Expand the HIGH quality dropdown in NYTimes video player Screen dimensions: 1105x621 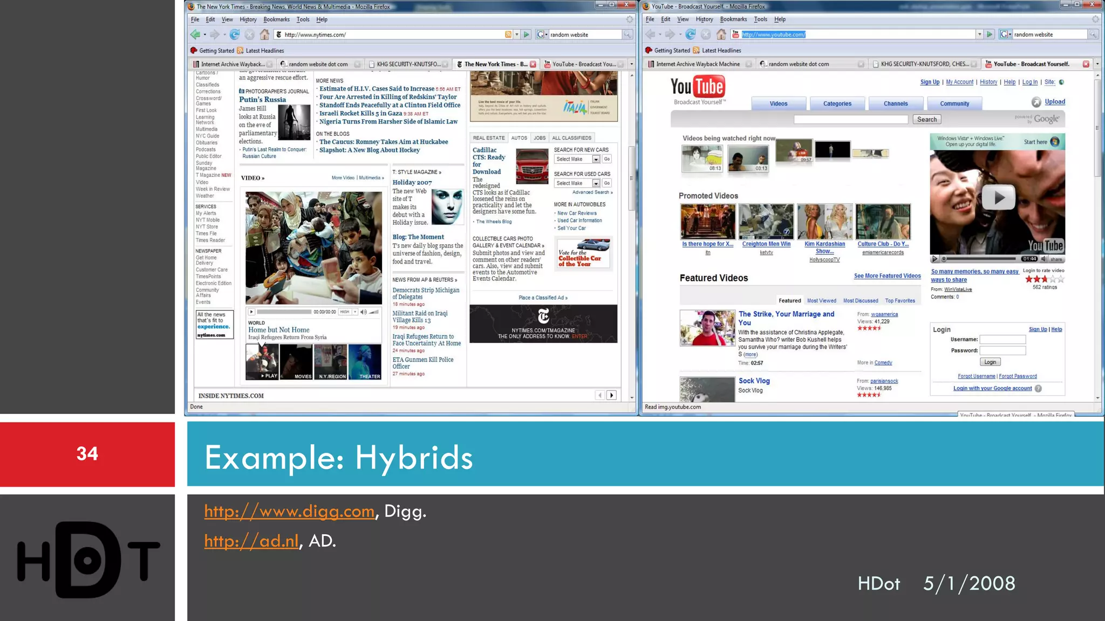[x=355, y=312]
